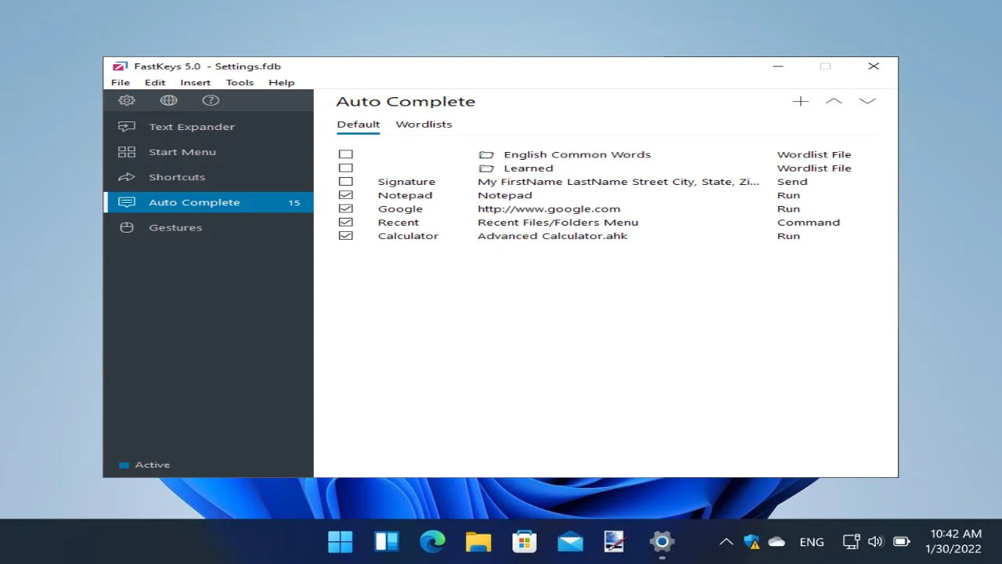1002x564 pixels.
Task: Select the Recent Files/Folders Menu entry
Action: pyautogui.click(x=558, y=222)
